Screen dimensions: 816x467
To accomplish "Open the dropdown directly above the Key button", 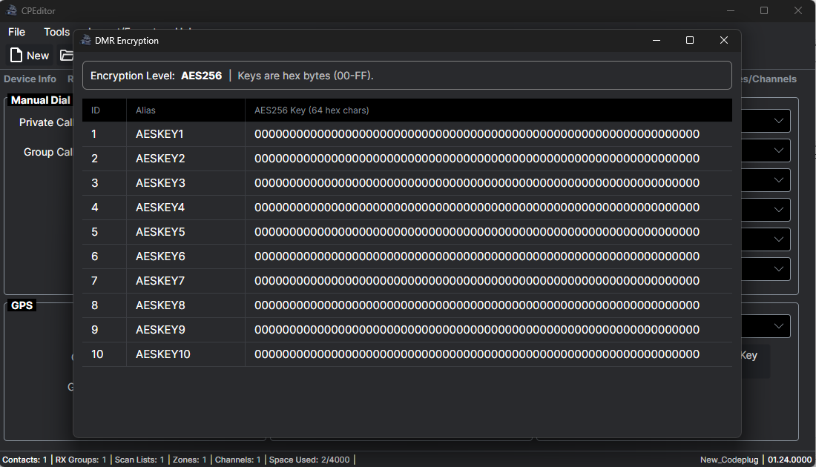I will [x=778, y=326].
